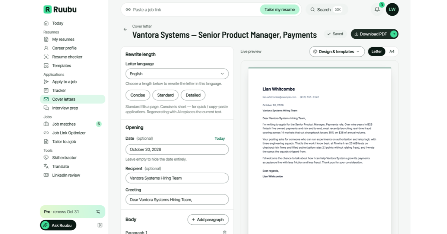
Task: Expand the Letter language dropdown
Action: click(x=177, y=74)
